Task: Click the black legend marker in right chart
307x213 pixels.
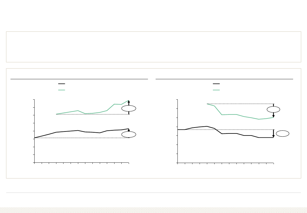Action: coord(216,84)
